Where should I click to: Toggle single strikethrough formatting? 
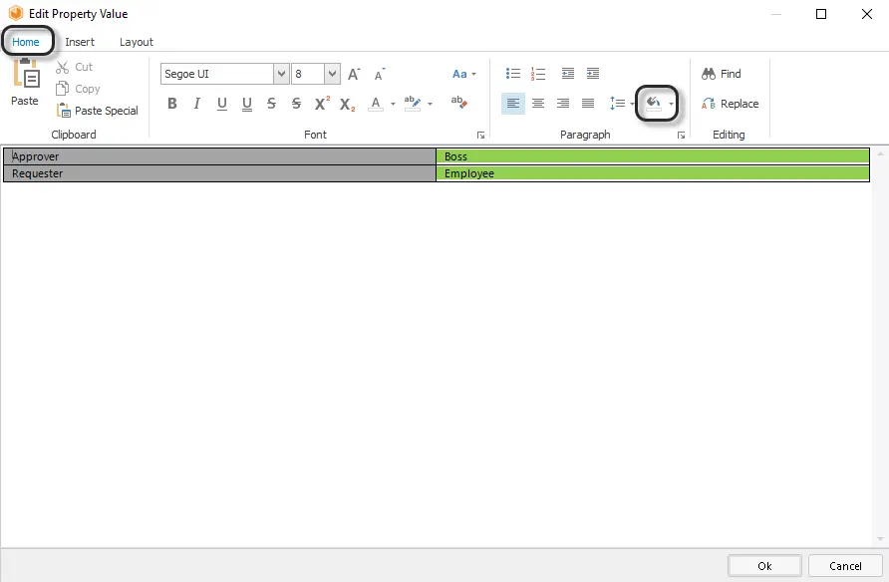(x=271, y=103)
